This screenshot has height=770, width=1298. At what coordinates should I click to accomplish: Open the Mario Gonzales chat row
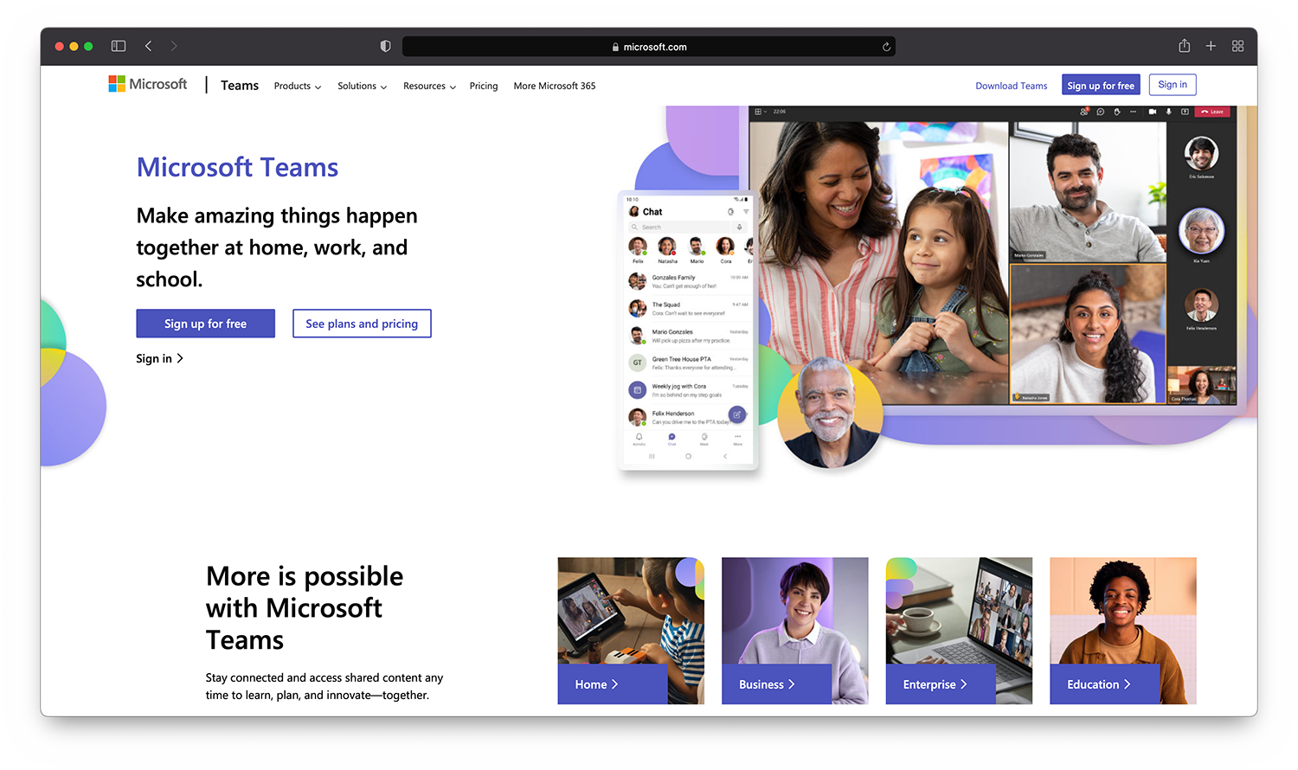tap(688, 336)
